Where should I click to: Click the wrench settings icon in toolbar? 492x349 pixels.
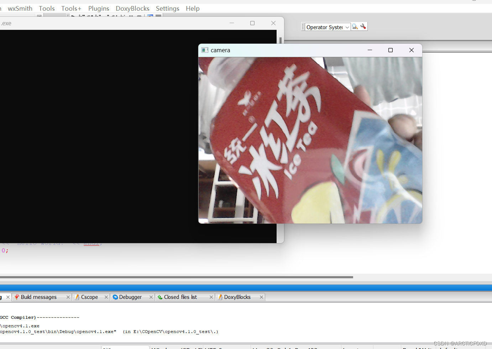coord(363,27)
